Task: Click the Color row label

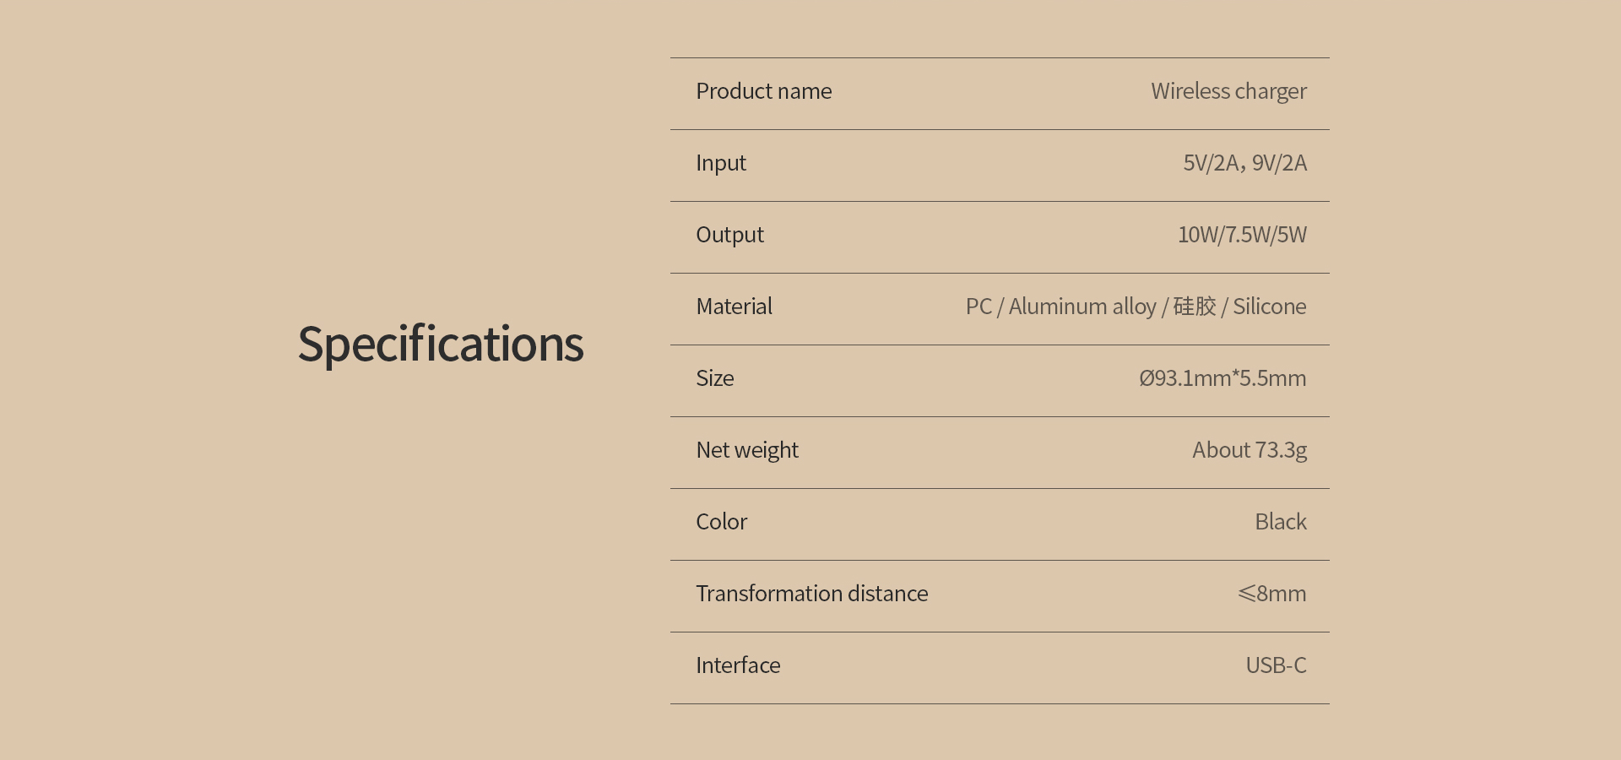Action: pos(721,522)
